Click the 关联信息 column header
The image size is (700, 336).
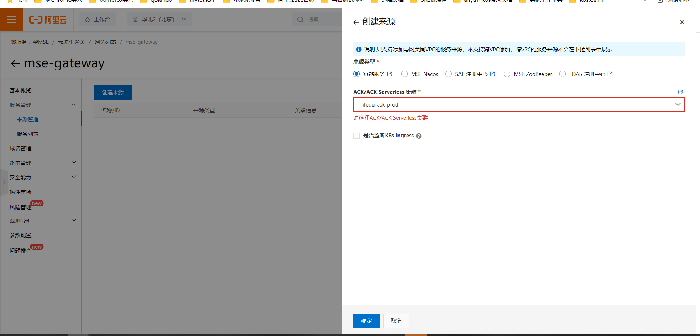tap(305, 110)
